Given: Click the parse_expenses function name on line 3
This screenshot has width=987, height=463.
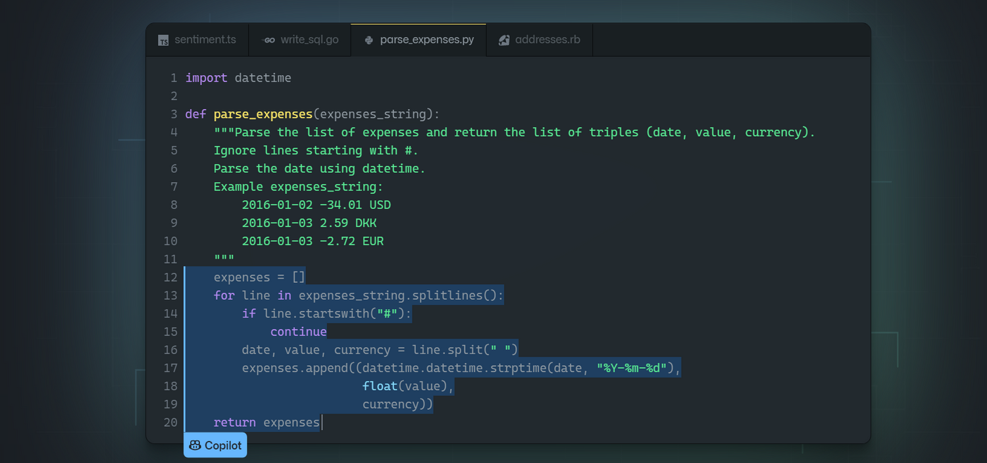Looking at the screenshot, I should coord(263,114).
